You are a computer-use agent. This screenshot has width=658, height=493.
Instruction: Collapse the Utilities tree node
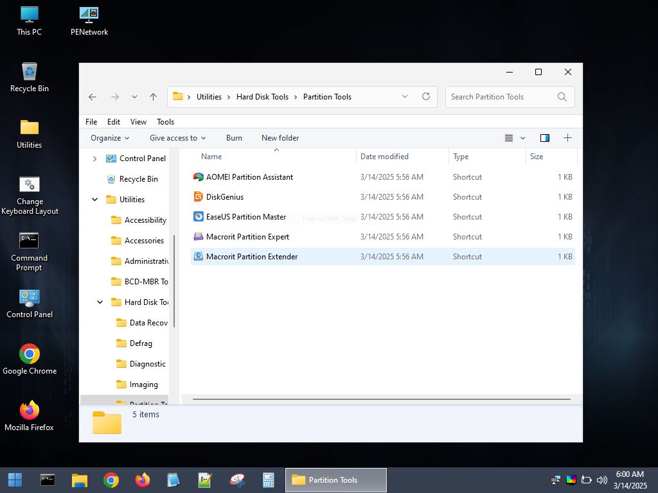coord(95,200)
